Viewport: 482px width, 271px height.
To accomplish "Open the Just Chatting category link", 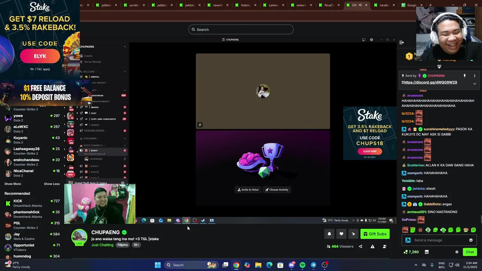I will 102,245.
